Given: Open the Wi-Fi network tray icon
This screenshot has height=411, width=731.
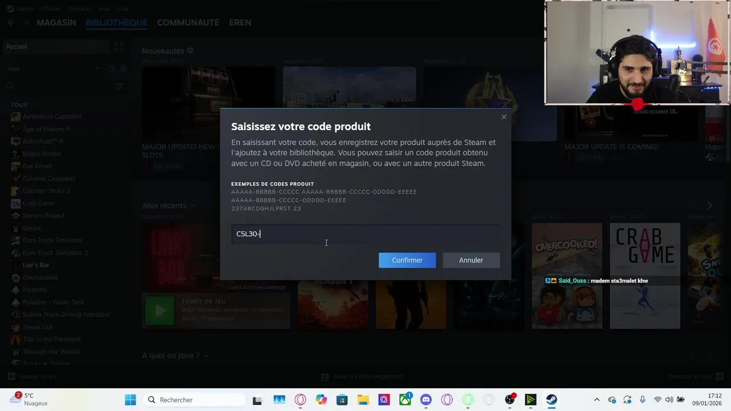Looking at the screenshot, I should tap(658, 400).
